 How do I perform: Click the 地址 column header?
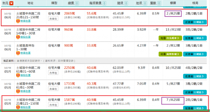tap(30, 3)
